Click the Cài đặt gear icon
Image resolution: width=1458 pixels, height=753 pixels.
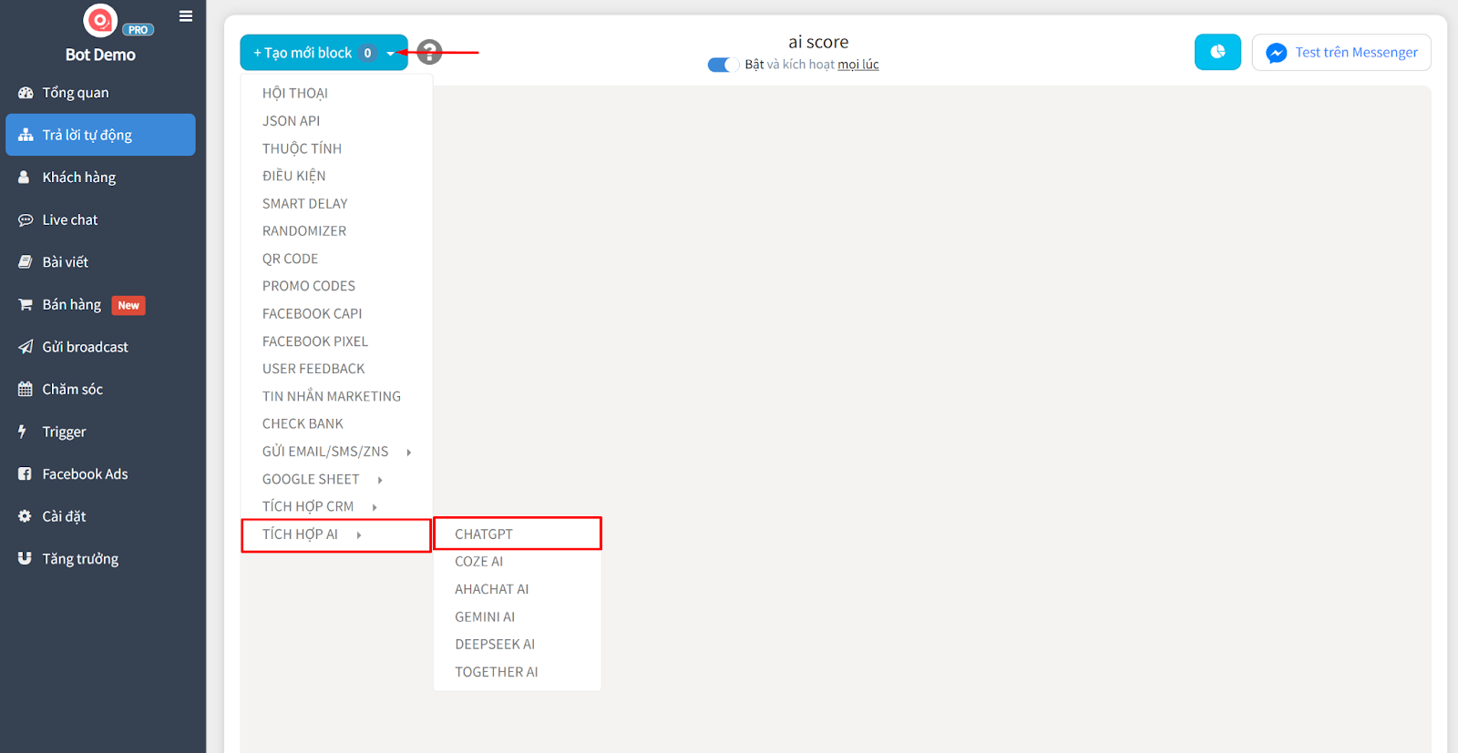point(25,516)
